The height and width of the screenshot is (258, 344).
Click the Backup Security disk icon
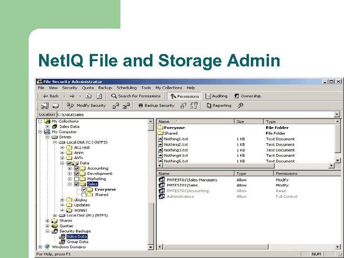(x=140, y=106)
